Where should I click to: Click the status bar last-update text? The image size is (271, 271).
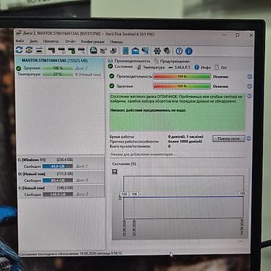pyautogui.click(x=70, y=253)
